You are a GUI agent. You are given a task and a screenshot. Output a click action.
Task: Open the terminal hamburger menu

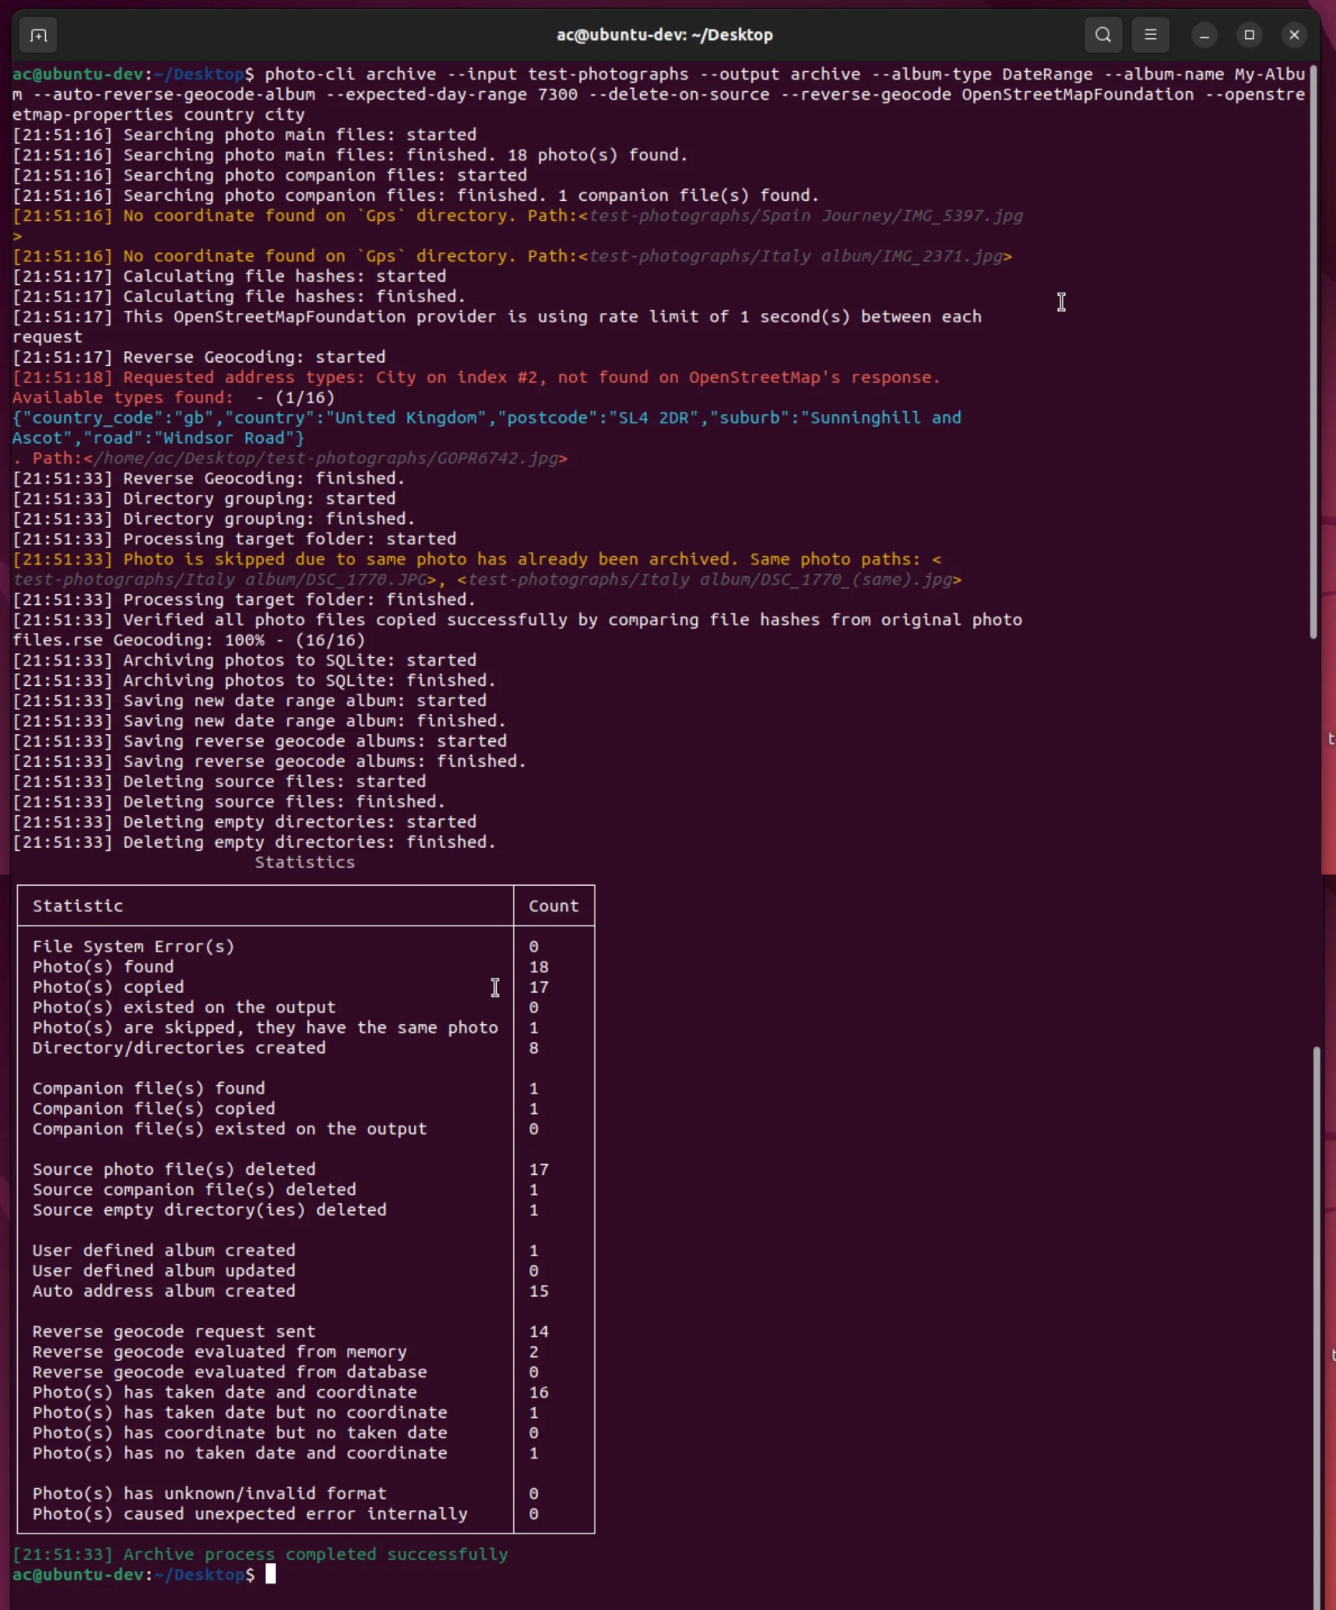point(1150,35)
